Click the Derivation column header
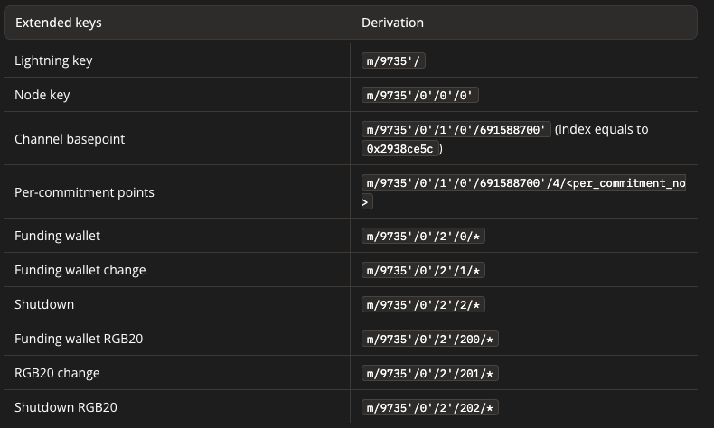 point(392,23)
